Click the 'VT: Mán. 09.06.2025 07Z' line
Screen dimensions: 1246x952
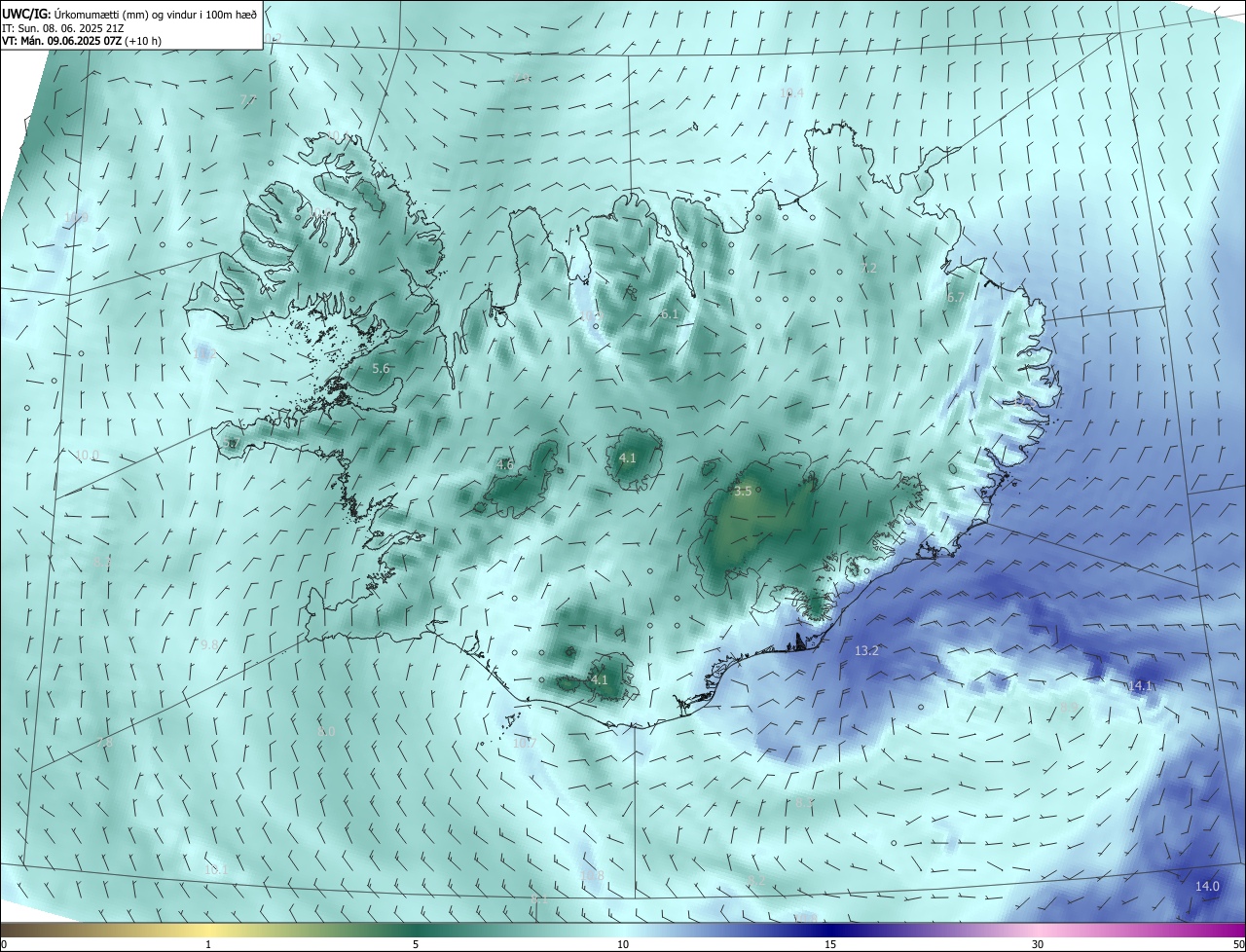[82, 41]
